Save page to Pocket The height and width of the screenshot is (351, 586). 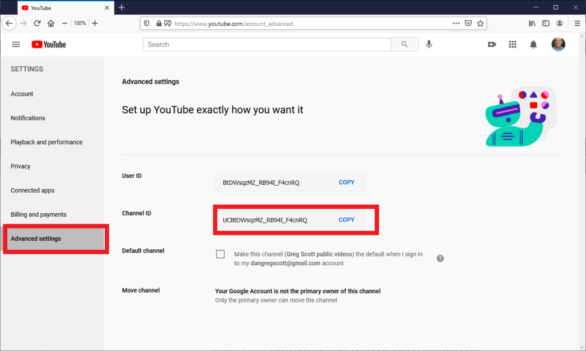tap(468, 23)
